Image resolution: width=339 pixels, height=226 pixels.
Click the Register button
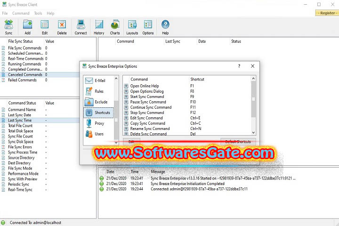click(327, 13)
